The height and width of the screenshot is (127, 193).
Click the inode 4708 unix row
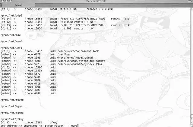(x=28, y=87)
